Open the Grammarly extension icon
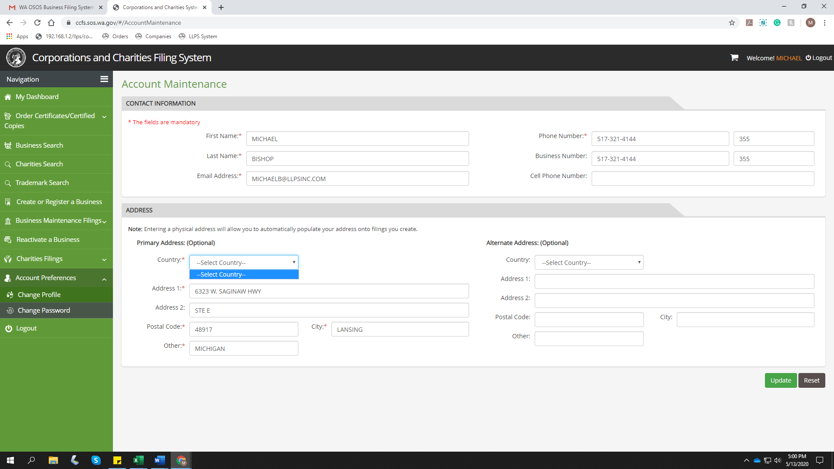Screen dimensions: 834x469 click(x=777, y=23)
